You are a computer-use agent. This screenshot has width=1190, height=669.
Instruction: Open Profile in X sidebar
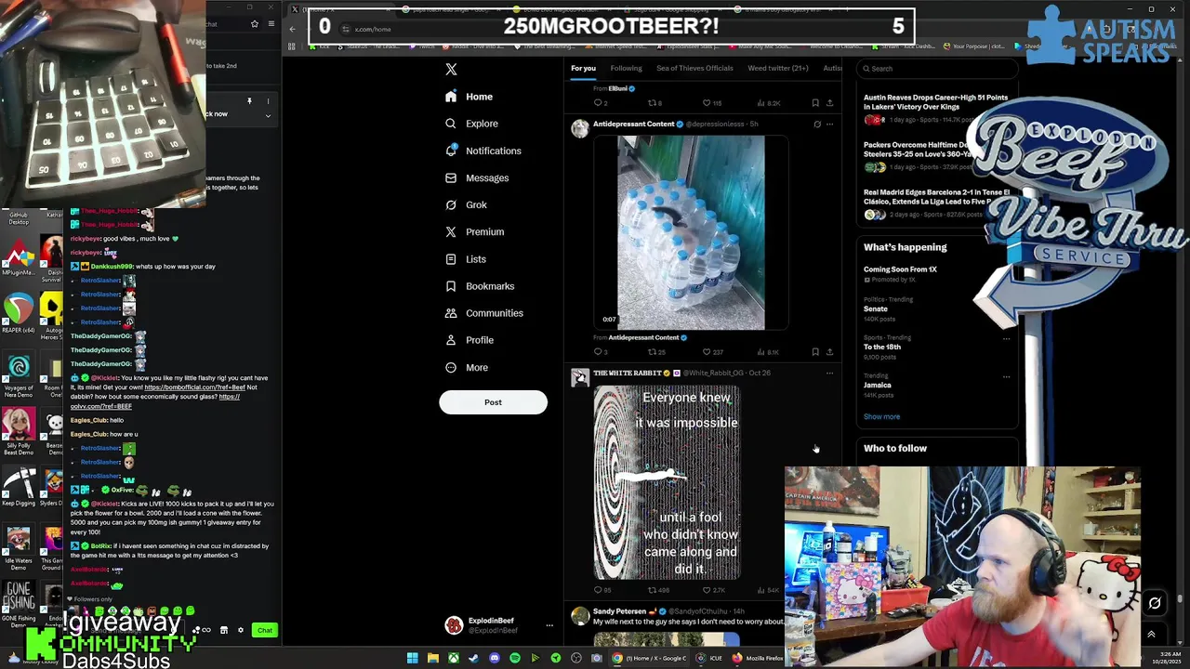pyautogui.click(x=469, y=340)
